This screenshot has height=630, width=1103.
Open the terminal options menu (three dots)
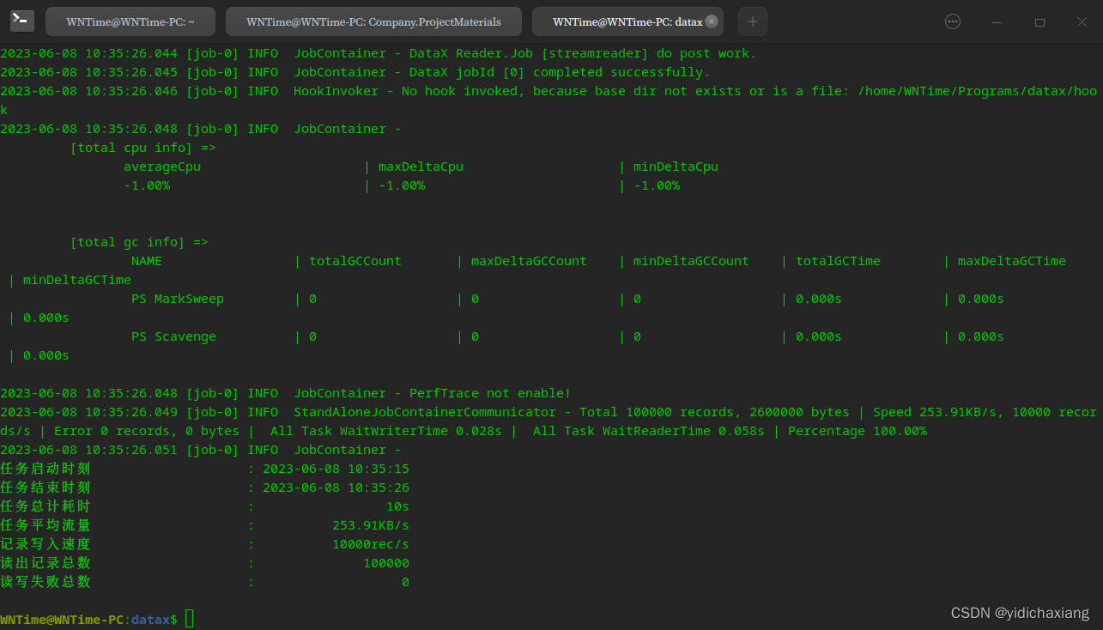pos(953,21)
